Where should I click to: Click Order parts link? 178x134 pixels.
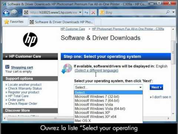pos(16,100)
